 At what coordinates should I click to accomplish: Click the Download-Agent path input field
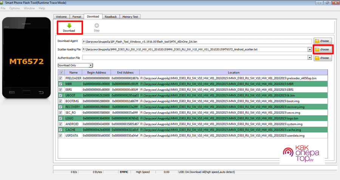(196, 41)
